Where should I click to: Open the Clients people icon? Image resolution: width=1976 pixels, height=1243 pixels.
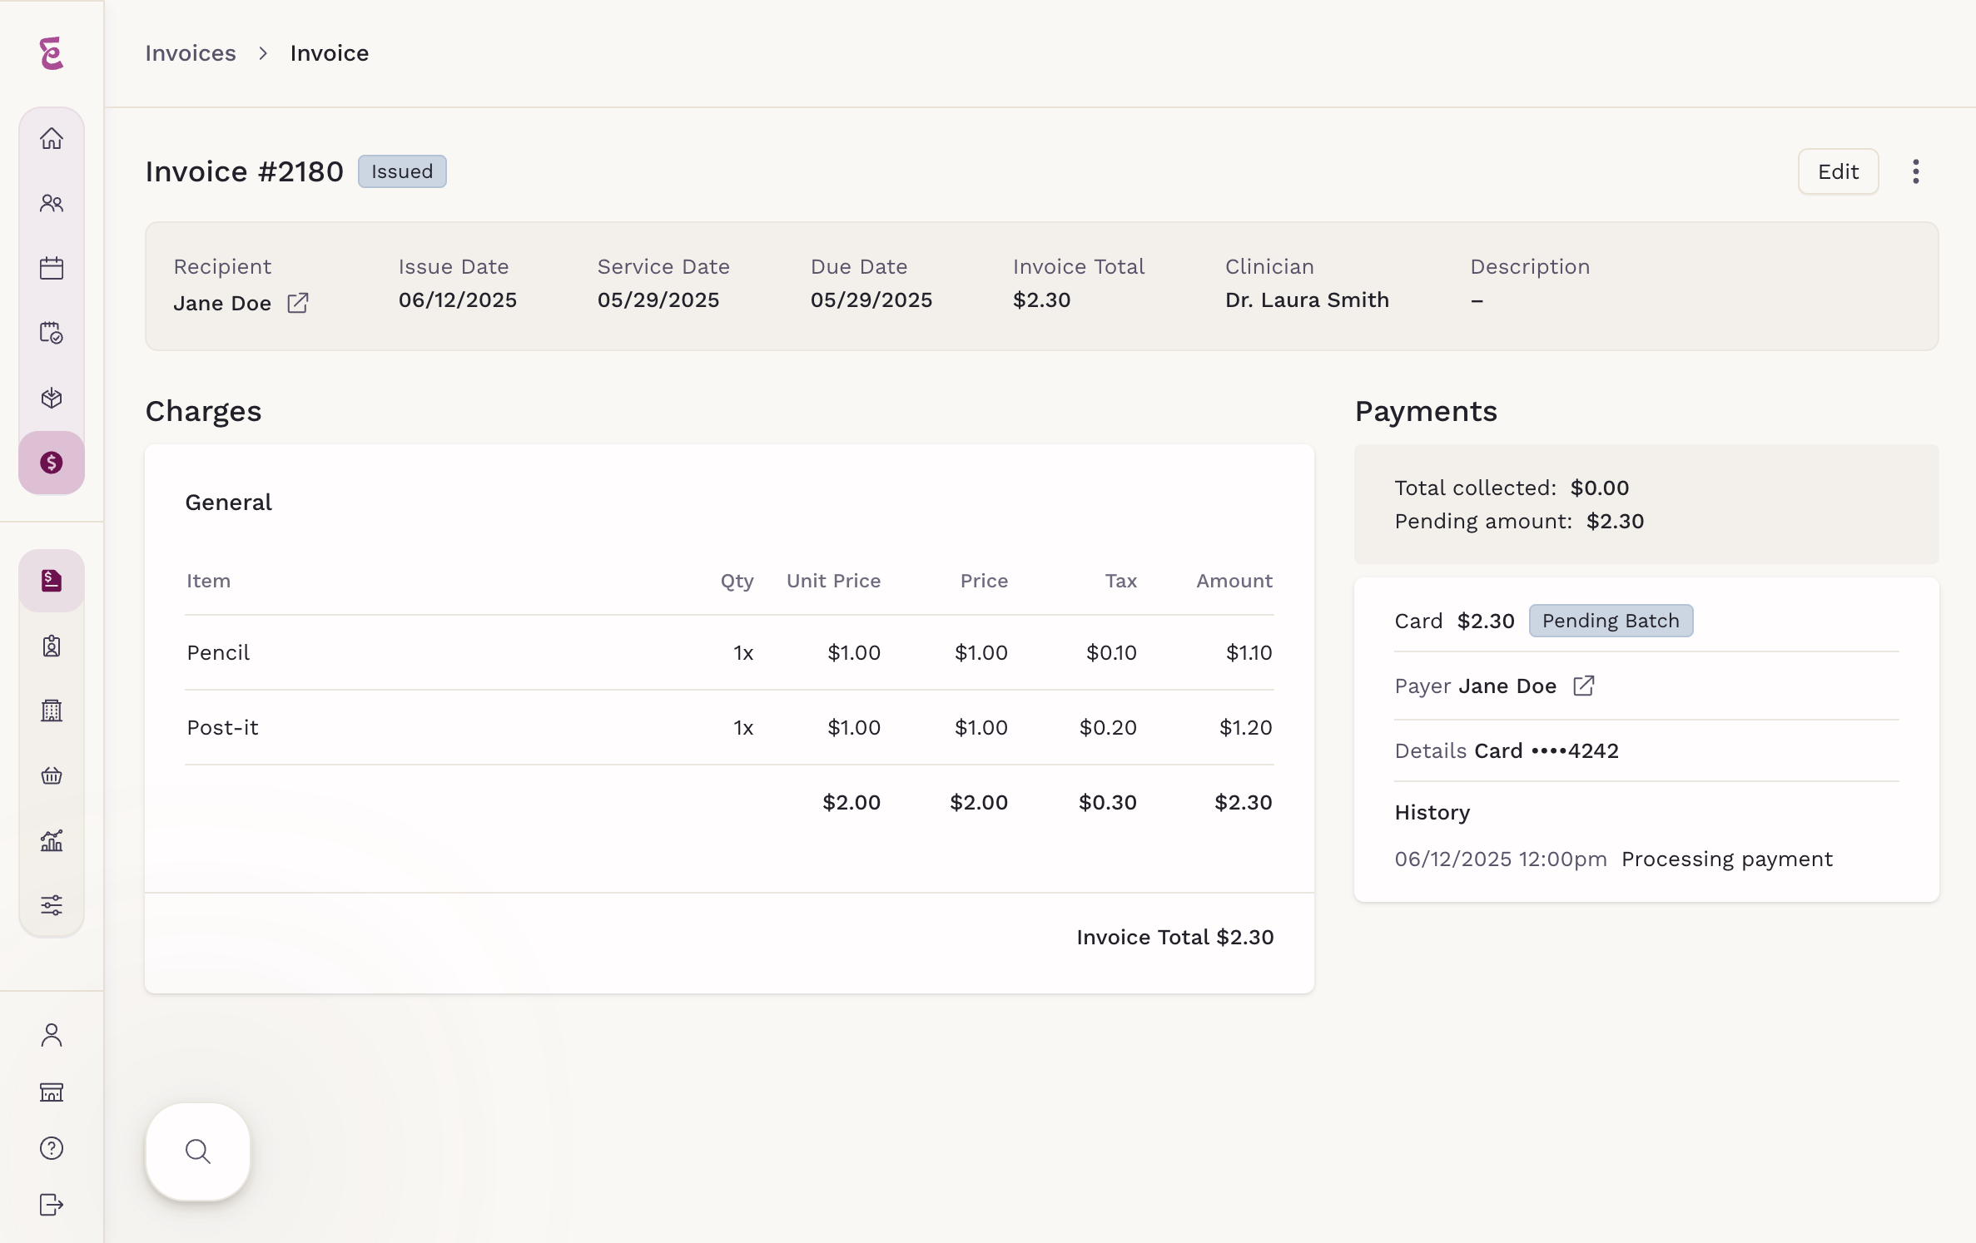point(52,203)
